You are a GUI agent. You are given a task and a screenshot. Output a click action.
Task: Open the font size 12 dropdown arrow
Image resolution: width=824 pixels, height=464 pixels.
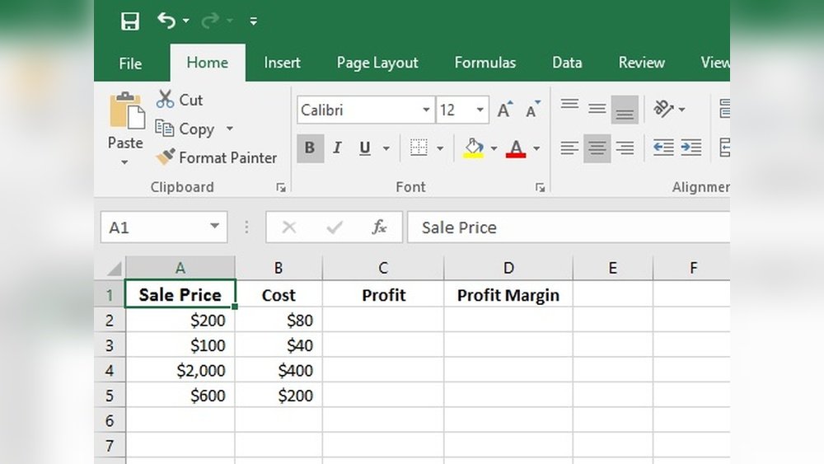click(x=480, y=110)
